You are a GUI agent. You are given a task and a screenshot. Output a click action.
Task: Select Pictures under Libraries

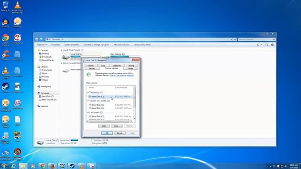click(46, 77)
